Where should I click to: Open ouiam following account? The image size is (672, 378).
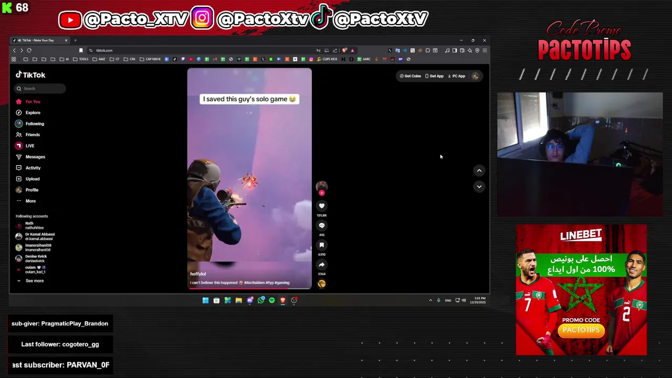point(31,269)
